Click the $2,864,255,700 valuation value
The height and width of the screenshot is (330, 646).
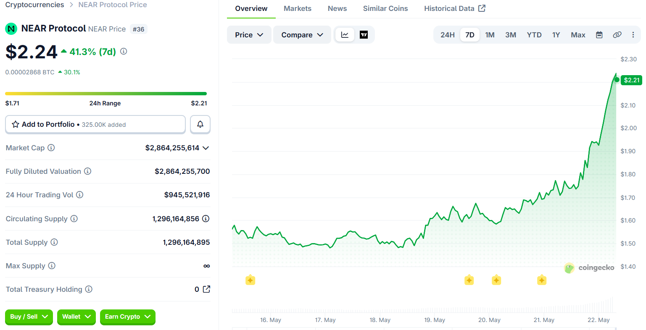coord(182,171)
